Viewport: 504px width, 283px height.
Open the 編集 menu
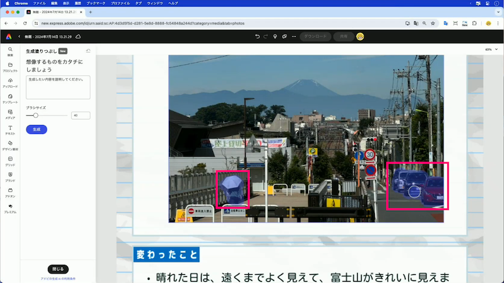(x=54, y=3)
